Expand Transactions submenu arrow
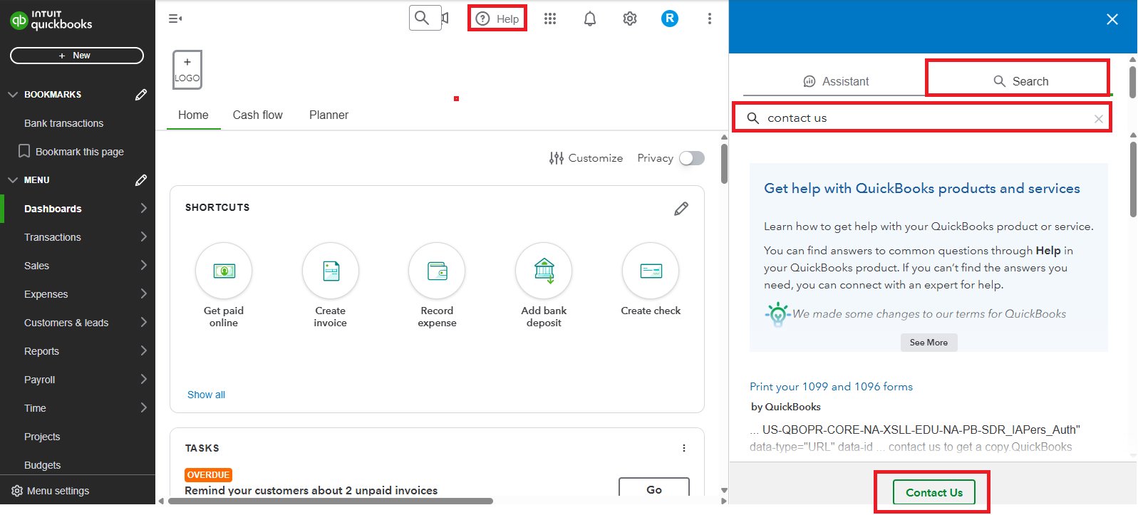 (144, 236)
